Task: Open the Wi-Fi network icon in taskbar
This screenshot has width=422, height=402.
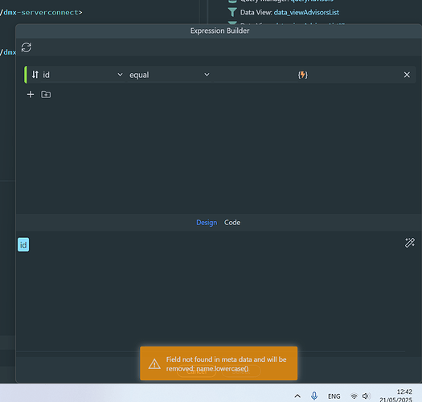Action: (354, 396)
